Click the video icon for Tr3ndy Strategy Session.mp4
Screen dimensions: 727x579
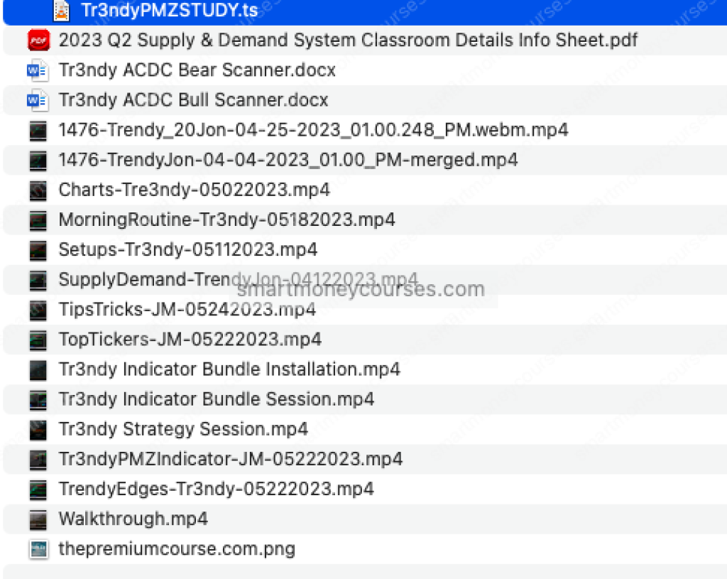pos(38,430)
